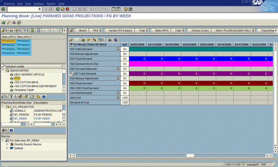This screenshot has width=278, height=167.
Task: Collapse the For data view: BY_WEEK node
Action: [3, 140]
